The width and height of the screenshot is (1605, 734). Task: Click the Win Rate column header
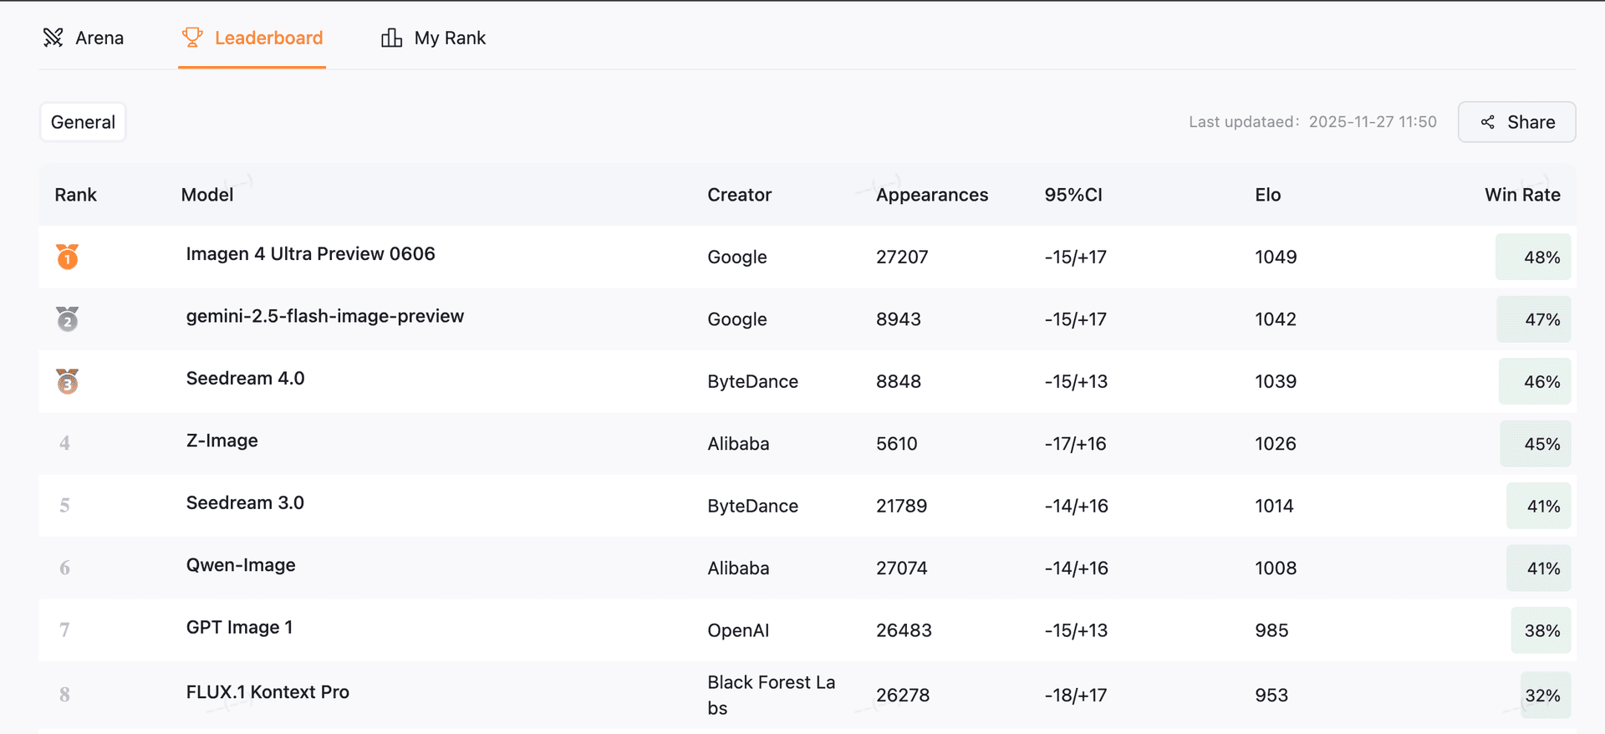pyautogui.click(x=1522, y=195)
